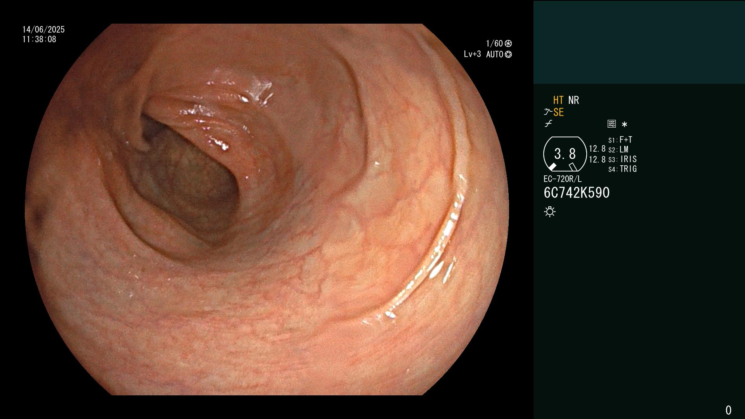
Task: Click the endoscopic live image view
Action: [x=267, y=209]
